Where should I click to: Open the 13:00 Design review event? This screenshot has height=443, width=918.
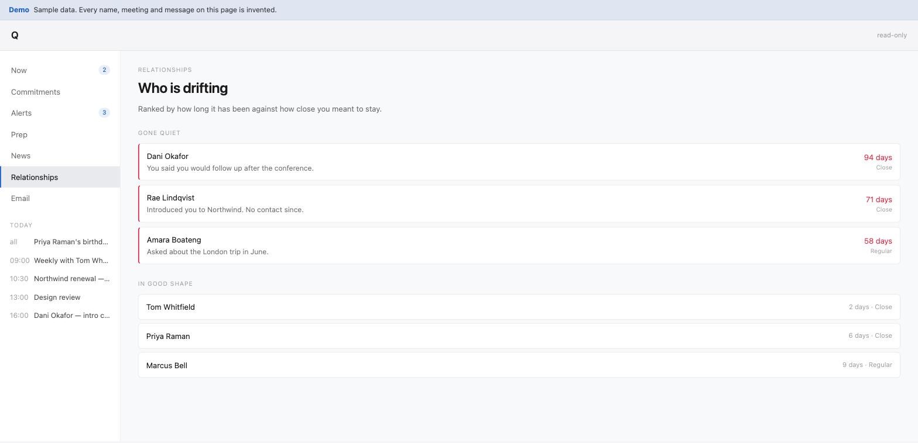(x=60, y=297)
